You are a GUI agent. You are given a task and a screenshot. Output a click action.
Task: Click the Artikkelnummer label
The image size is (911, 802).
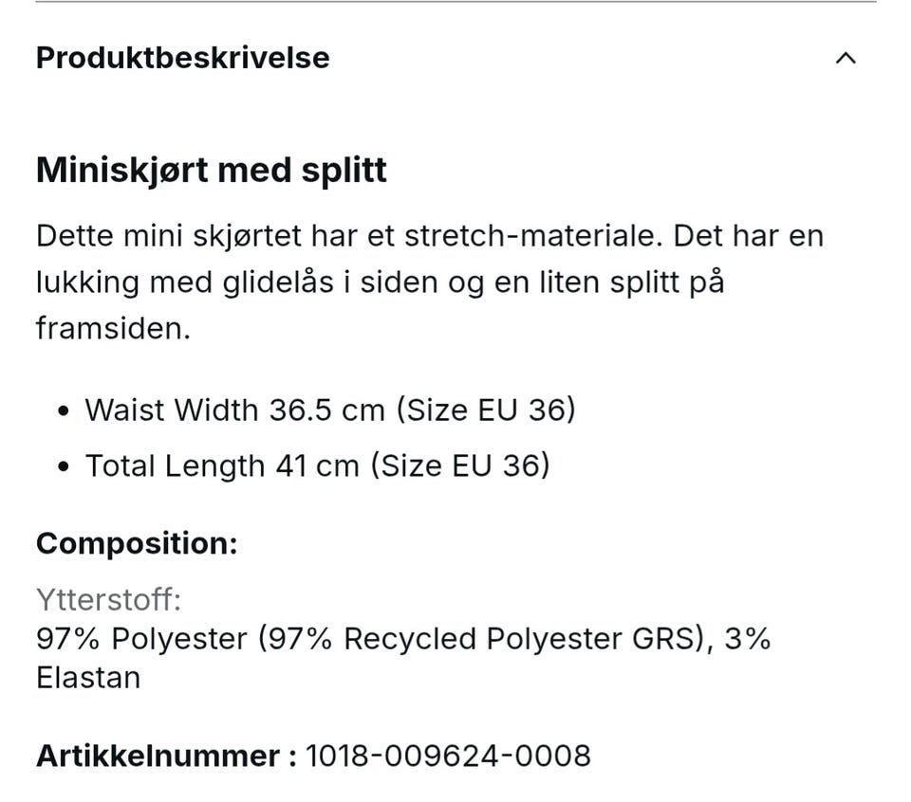point(158,756)
